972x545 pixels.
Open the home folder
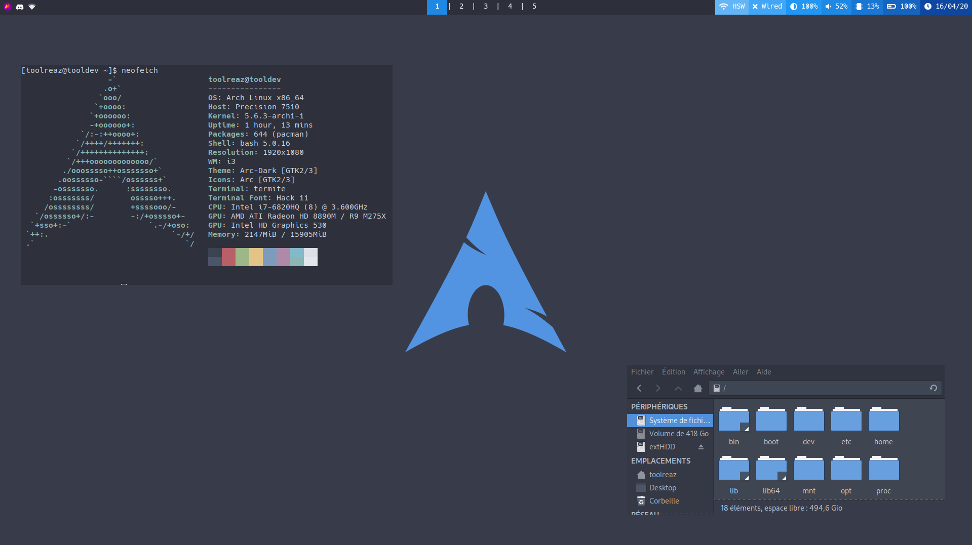coord(884,426)
